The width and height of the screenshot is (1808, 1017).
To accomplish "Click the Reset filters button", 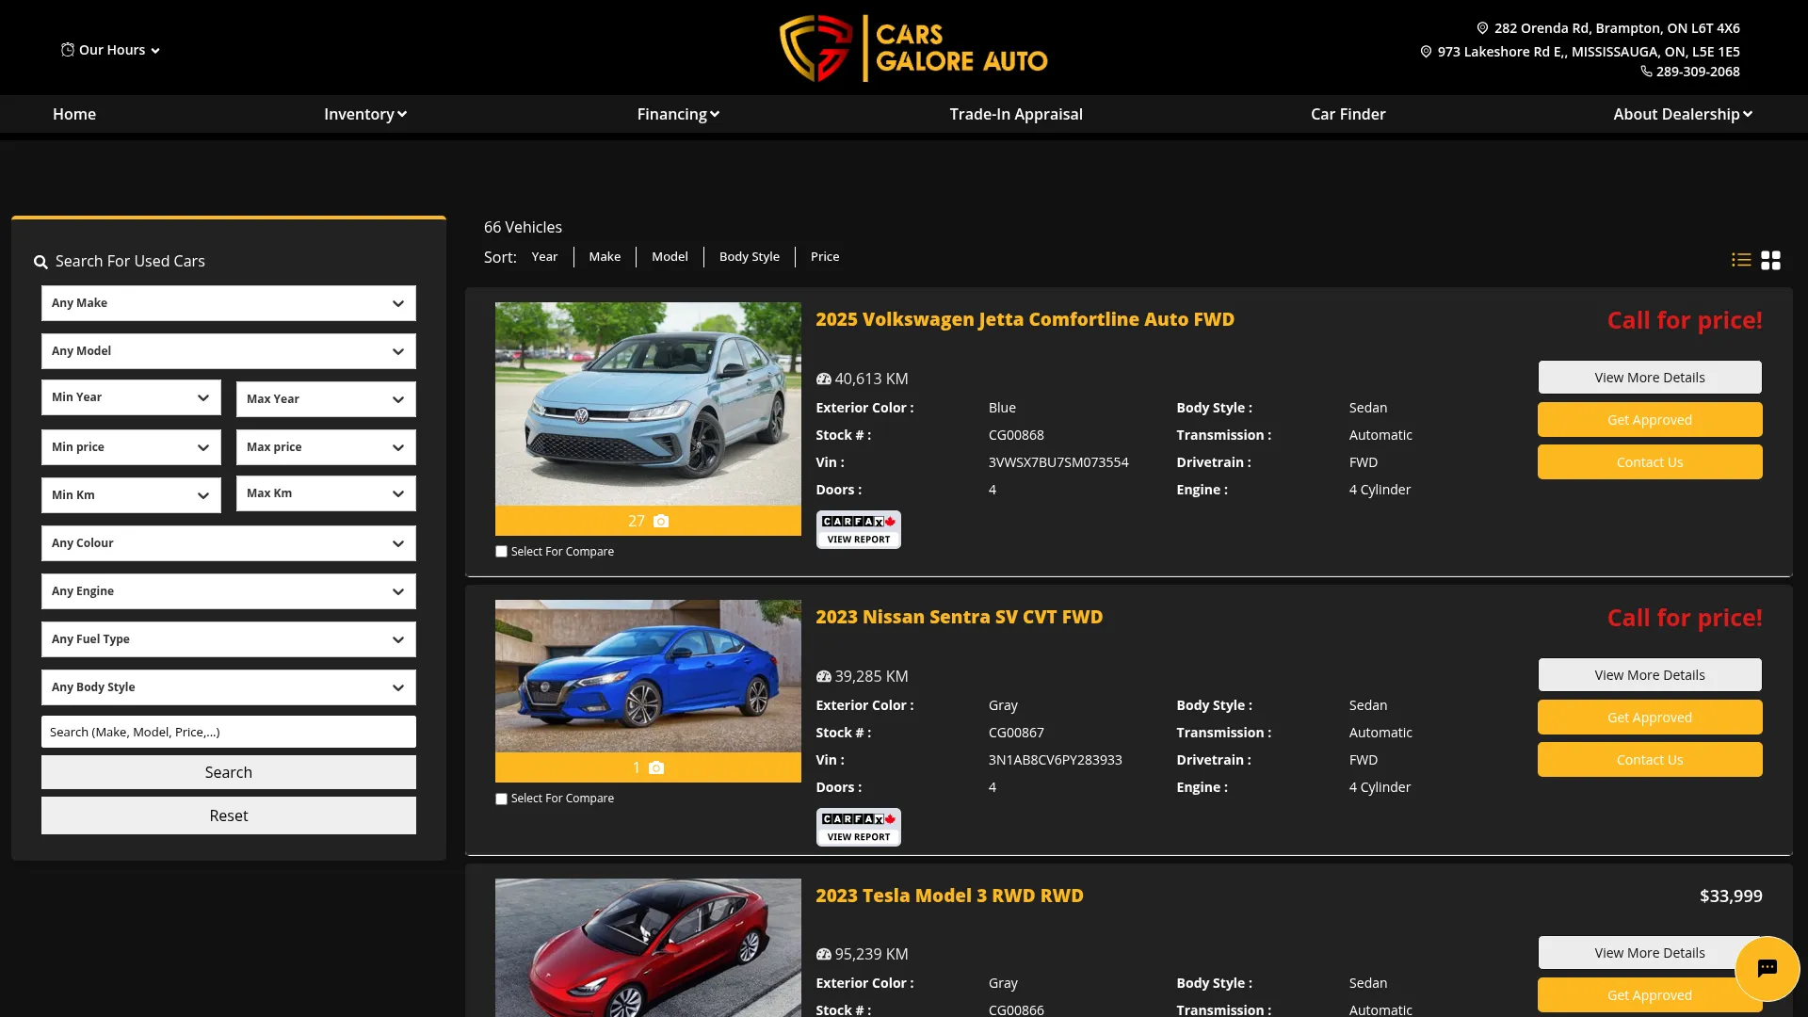I will click(x=229, y=815).
